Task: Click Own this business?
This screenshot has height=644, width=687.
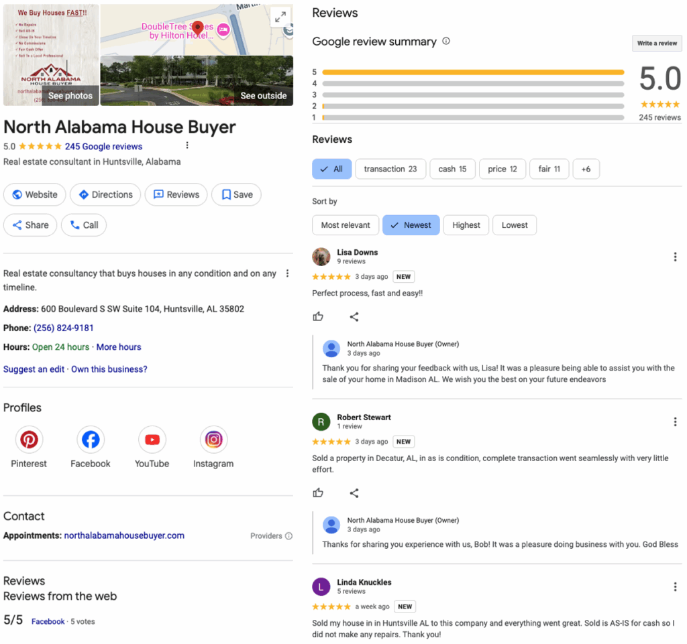Action: pos(109,369)
